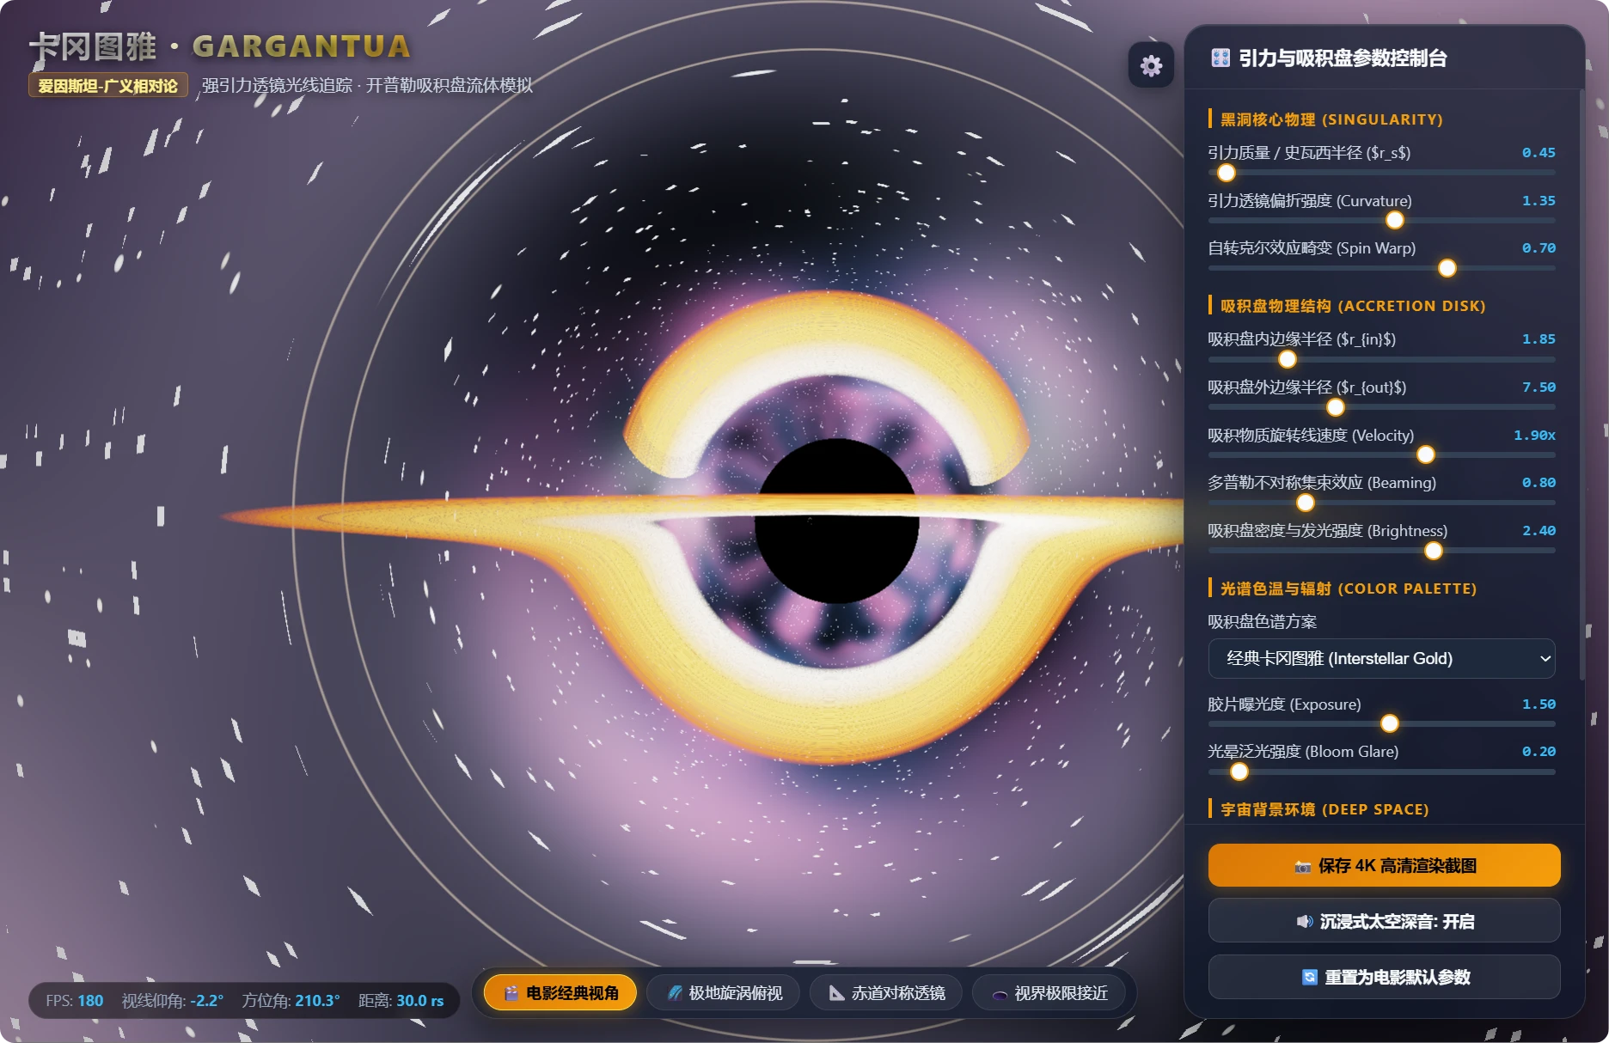
Task: Select the 赤道对称透镜 view
Action: pos(886,993)
